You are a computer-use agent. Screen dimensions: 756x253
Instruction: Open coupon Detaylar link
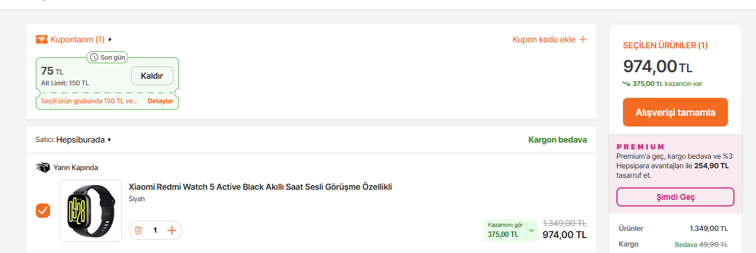161,101
